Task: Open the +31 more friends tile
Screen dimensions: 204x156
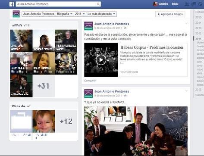Action: (x=44, y=86)
